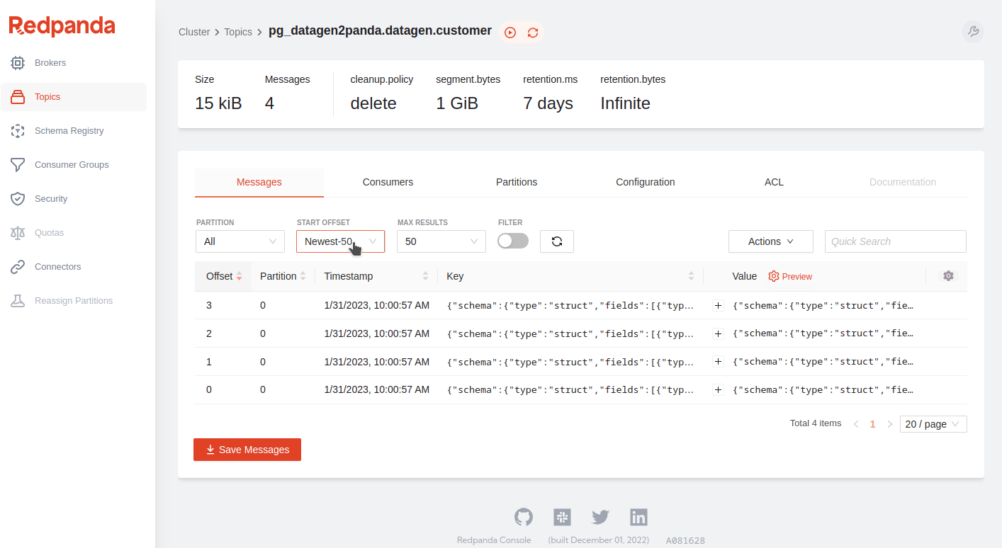Image resolution: width=1002 pixels, height=548 pixels.
Task: Click Cluster breadcrumb link
Action: (194, 32)
